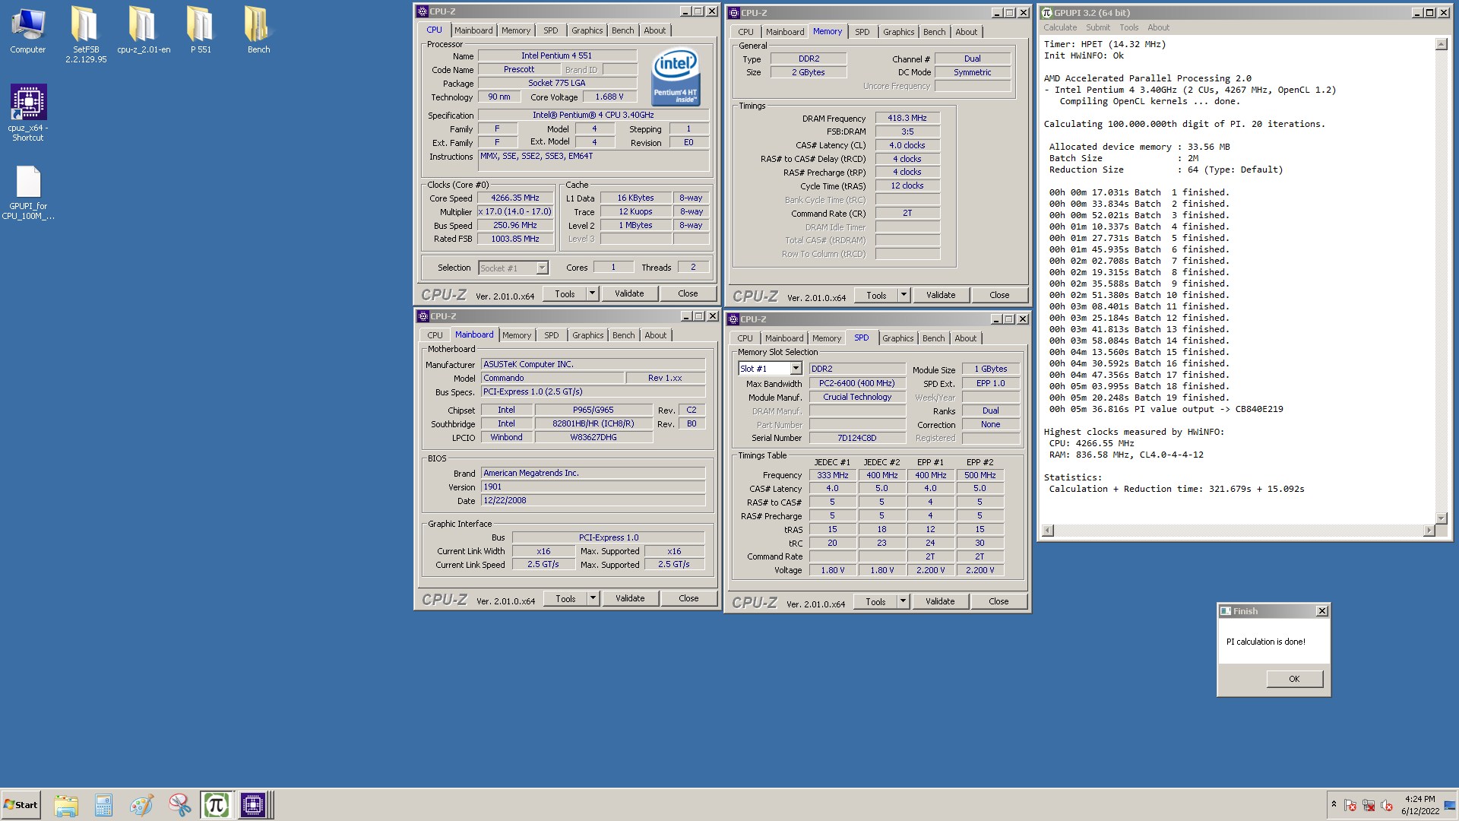Open the Computer desktop icon
This screenshot has height=821, width=1459.
click(x=27, y=30)
